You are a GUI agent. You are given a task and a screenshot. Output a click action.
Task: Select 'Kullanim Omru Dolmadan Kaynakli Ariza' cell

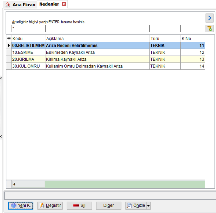[97, 66]
